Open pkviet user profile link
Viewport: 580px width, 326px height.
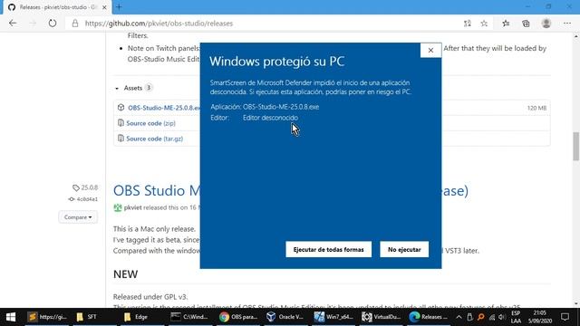pyautogui.click(x=133, y=207)
